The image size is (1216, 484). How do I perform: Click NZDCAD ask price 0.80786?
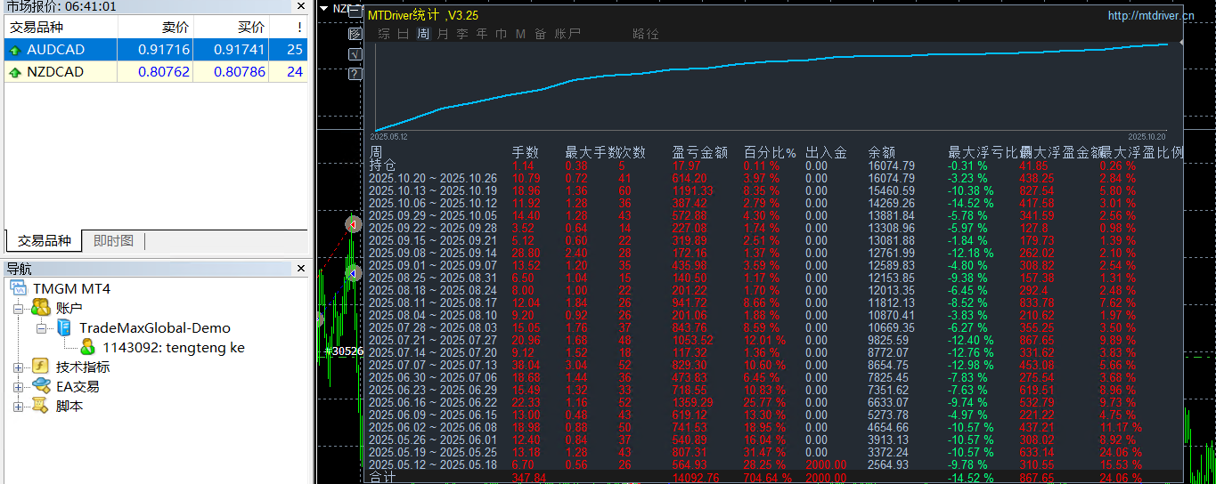tap(240, 72)
